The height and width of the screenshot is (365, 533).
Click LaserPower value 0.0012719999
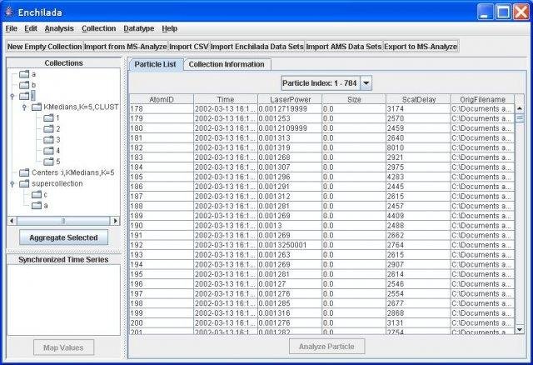point(290,109)
